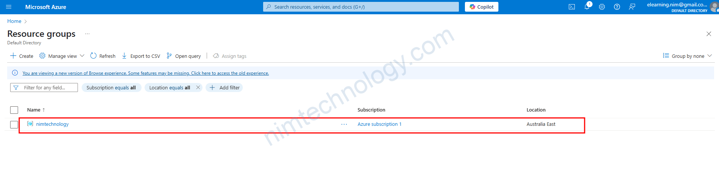
Task: Open the Feedback icon in header
Action: click(x=632, y=7)
